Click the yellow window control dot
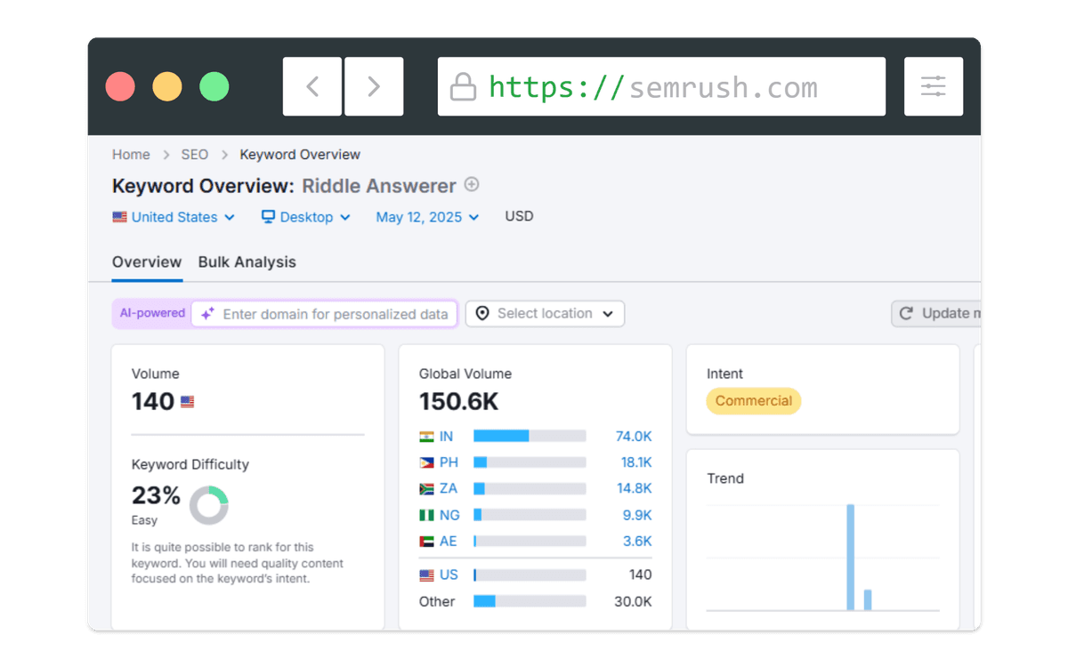The height and width of the screenshot is (667, 1068). (167, 86)
